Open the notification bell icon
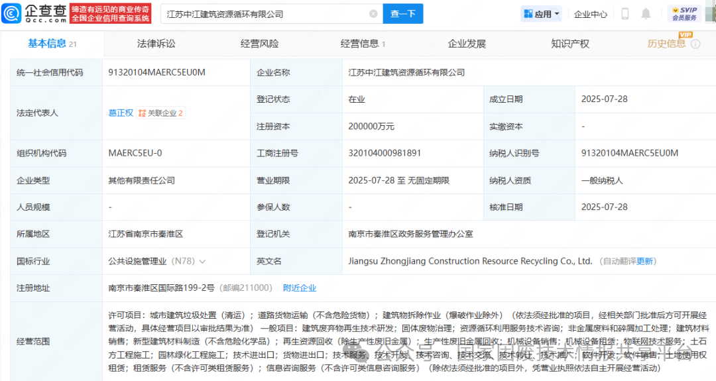This screenshot has height=381, width=716. [x=646, y=14]
